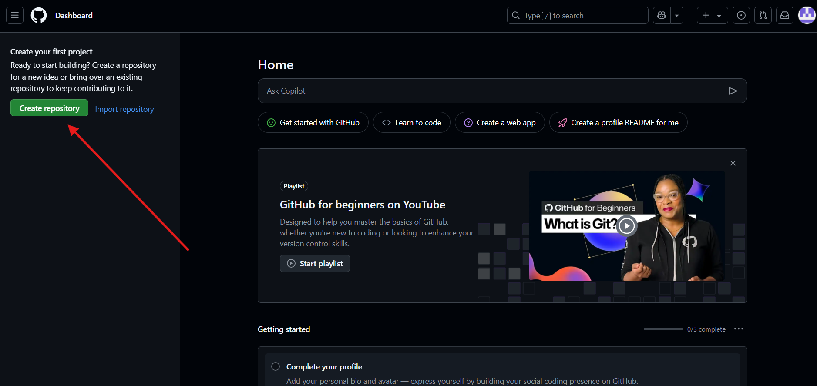This screenshot has height=386, width=817.
Task: Open the Issues icon in header
Action: (x=741, y=15)
